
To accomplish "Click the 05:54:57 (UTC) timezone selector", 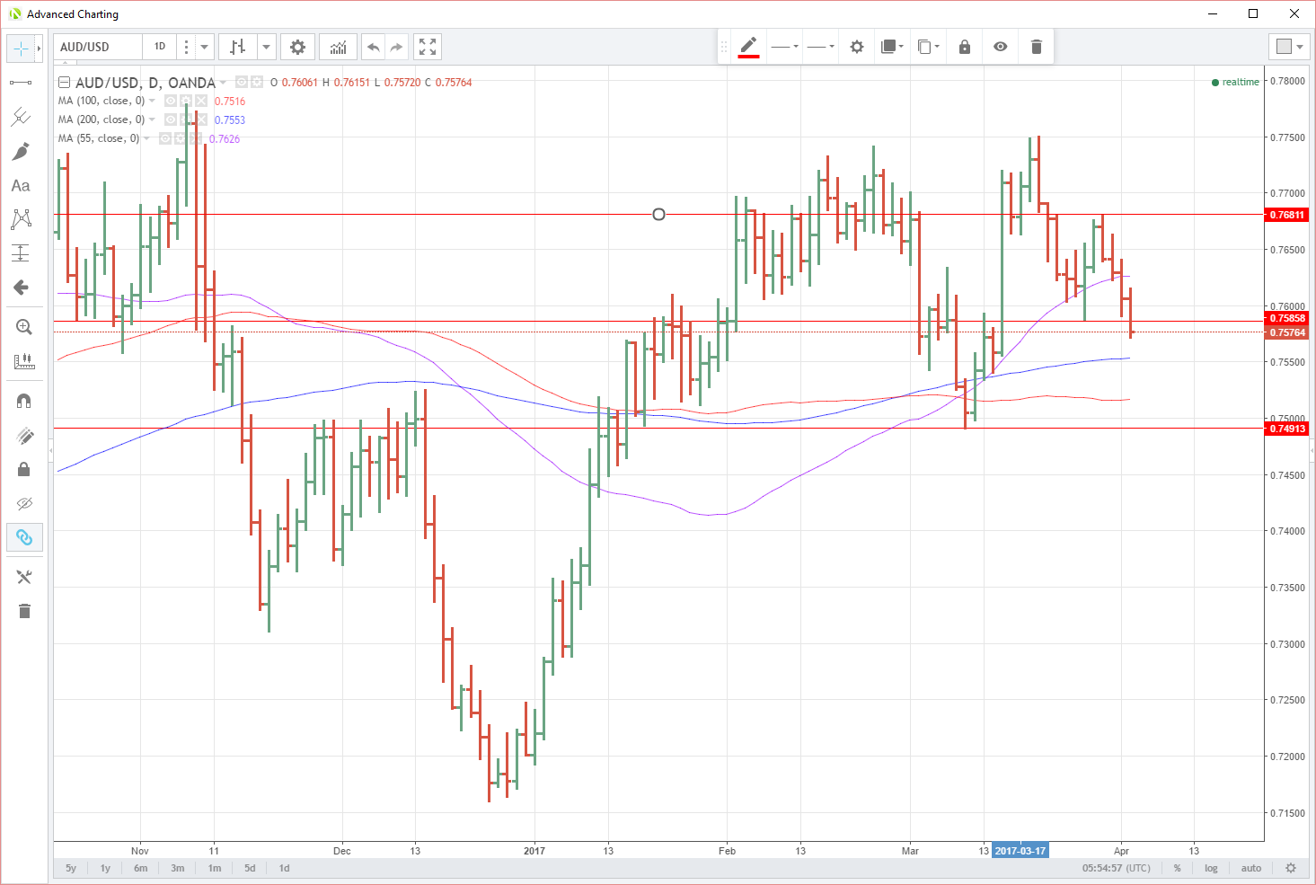I will (1116, 868).
